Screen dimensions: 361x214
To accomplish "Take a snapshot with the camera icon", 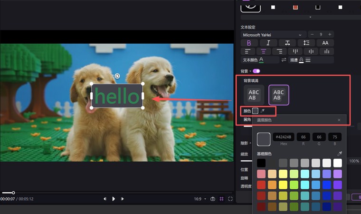I will click(x=213, y=199).
